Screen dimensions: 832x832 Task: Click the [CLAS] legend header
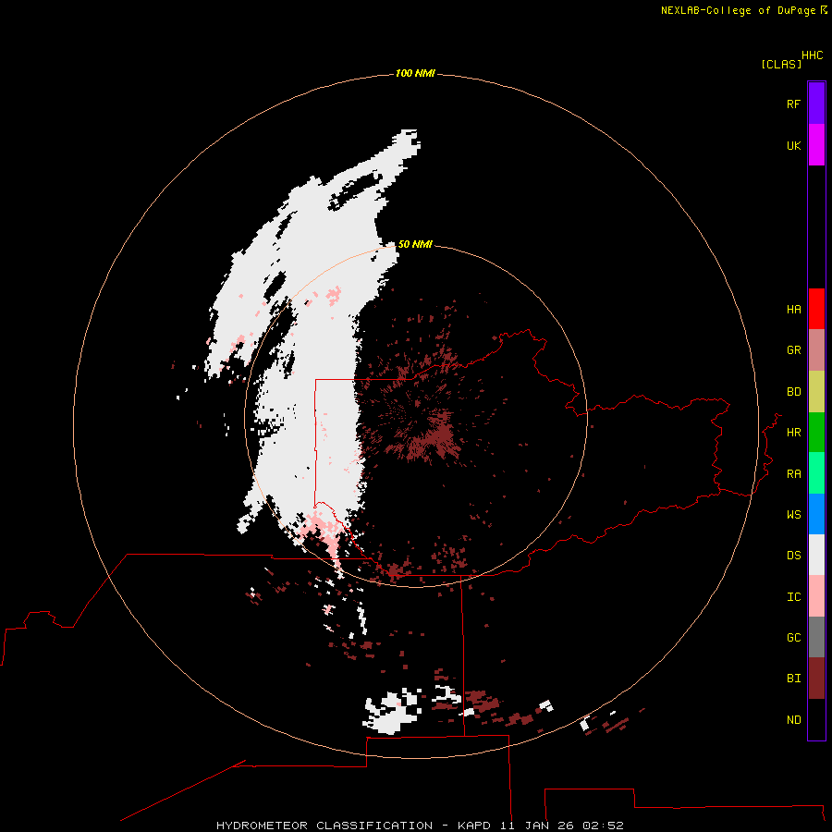(x=781, y=64)
